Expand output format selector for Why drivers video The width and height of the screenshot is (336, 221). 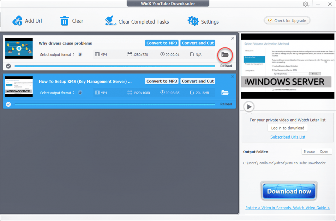point(57,54)
